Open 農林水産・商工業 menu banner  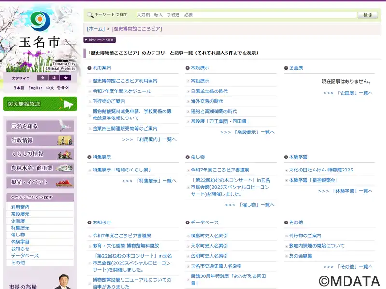click(x=40, y=168)
